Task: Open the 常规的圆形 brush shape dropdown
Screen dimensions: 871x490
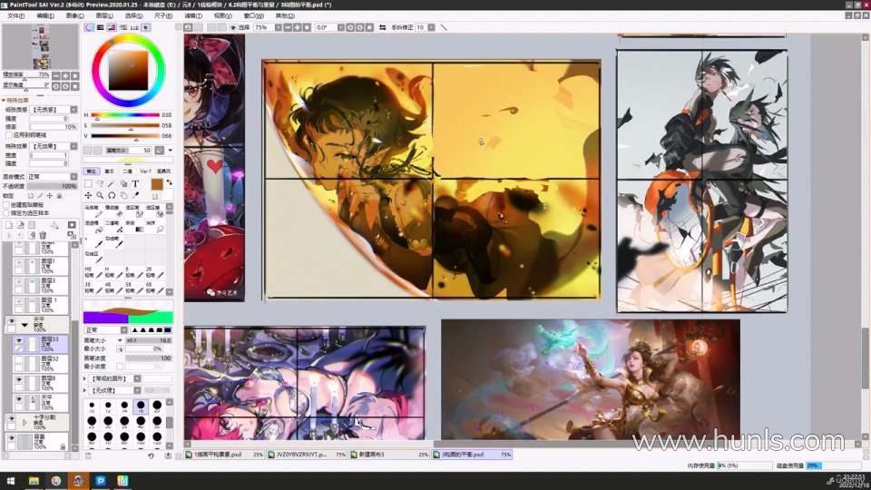Action: coord(137,379)
